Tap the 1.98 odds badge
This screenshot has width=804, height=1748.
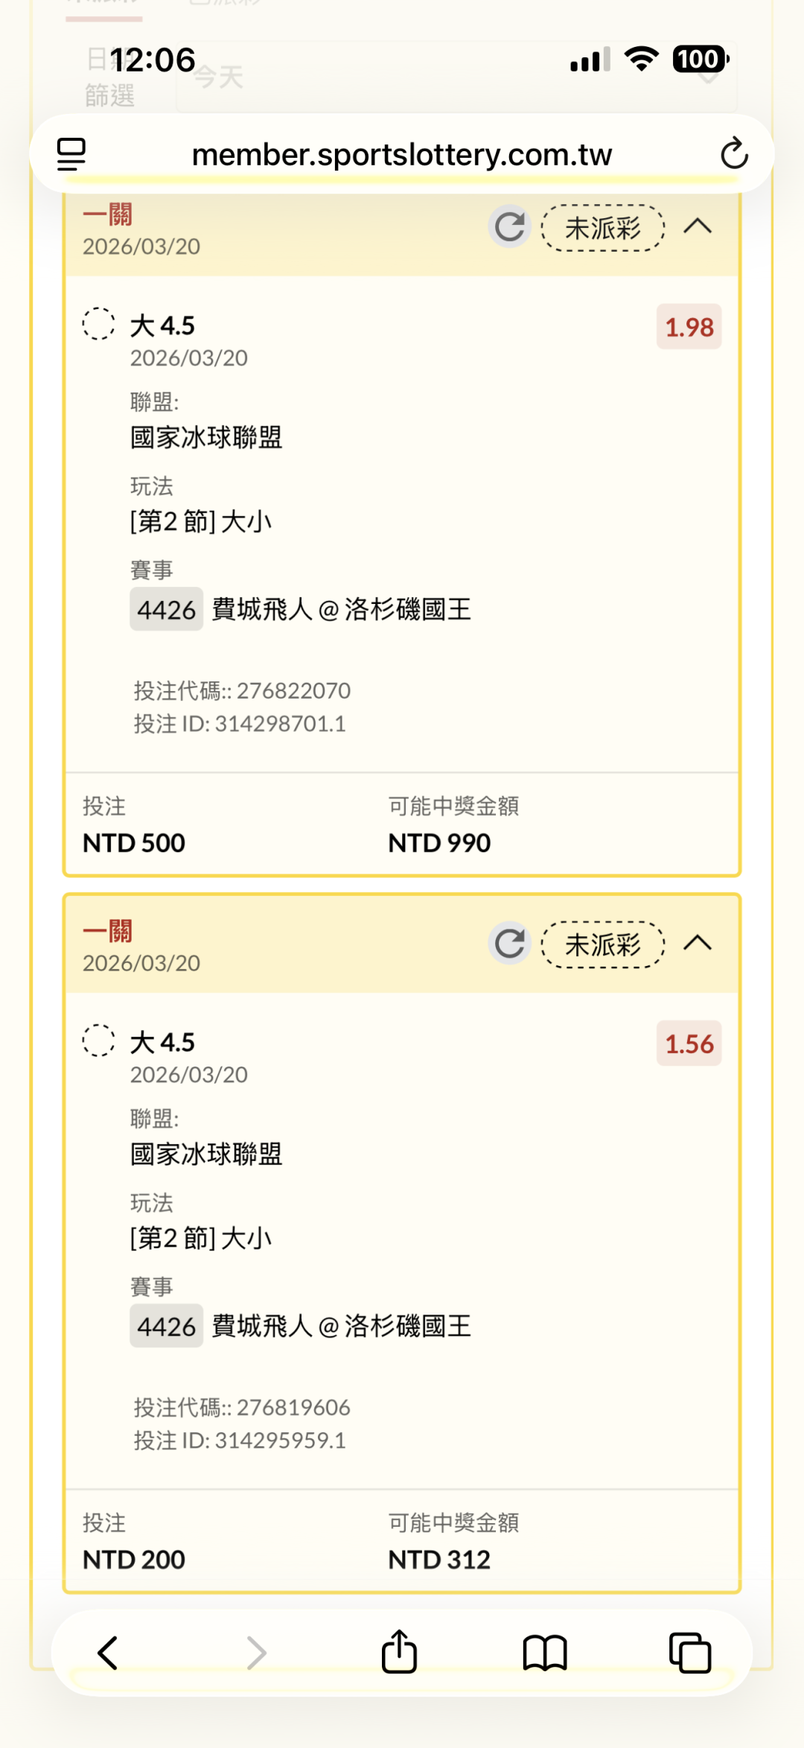point(689,327)
